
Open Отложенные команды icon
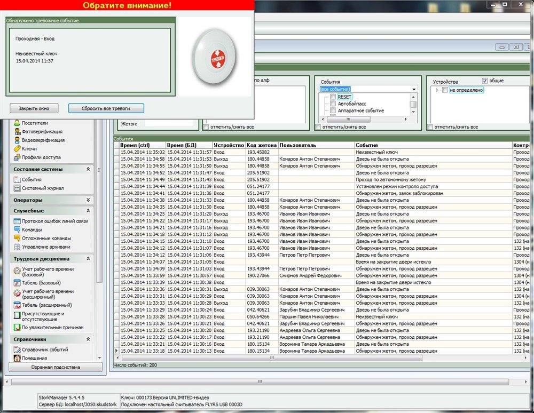17,238
